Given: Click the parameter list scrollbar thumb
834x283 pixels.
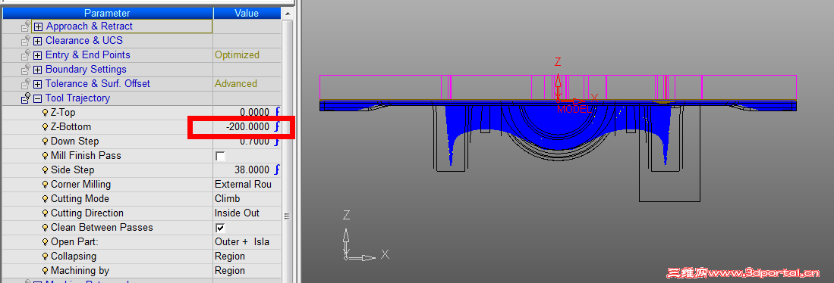Looking at the screenshot, I should (287, 216).
